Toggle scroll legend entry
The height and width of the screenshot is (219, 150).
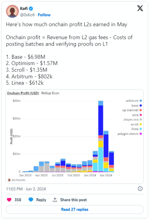(x=136, y=124)
